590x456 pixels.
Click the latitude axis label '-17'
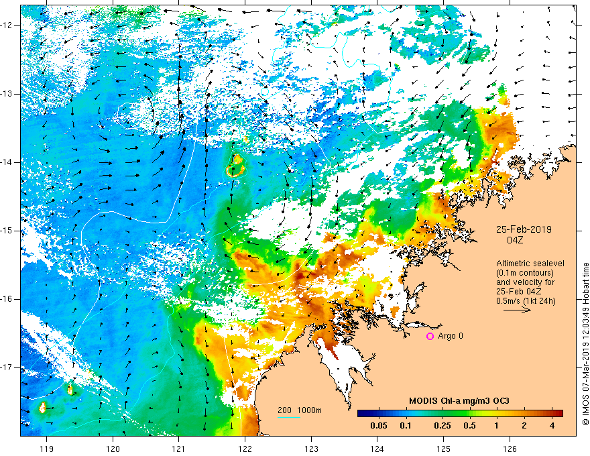pos(7,367)
